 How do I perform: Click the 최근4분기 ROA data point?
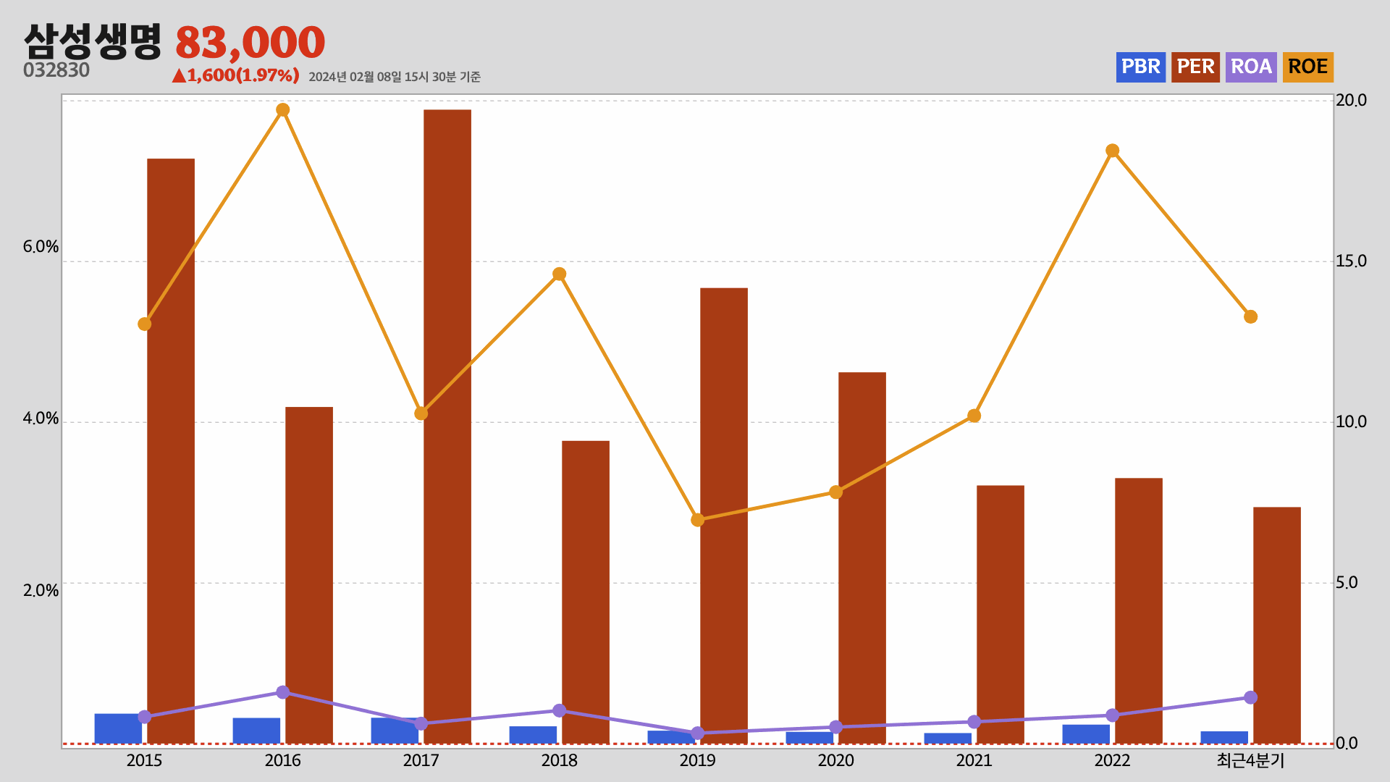[x=1250, y=697]
